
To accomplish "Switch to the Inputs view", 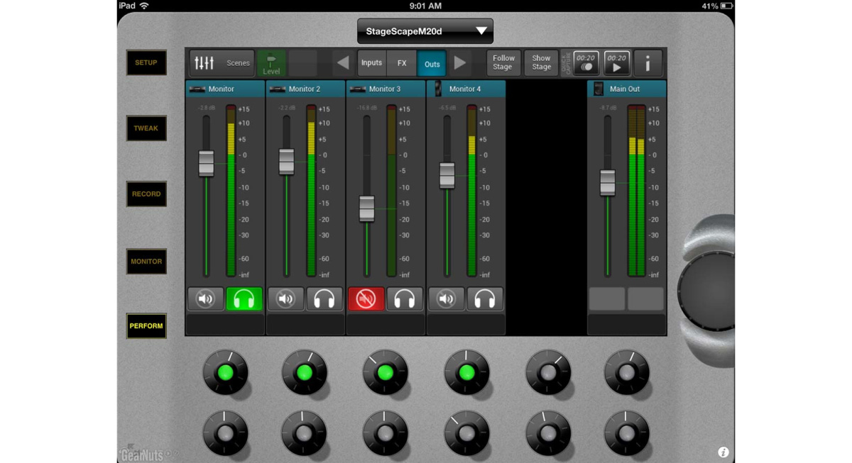I will (x=372, y=63).
